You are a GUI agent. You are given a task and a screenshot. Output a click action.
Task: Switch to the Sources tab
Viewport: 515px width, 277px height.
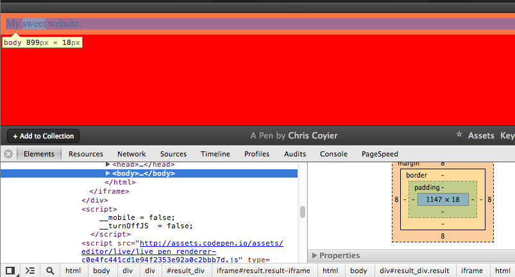tap(173, 154)
